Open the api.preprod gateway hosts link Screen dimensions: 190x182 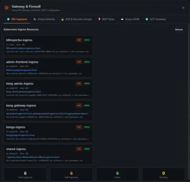point(48,114)
